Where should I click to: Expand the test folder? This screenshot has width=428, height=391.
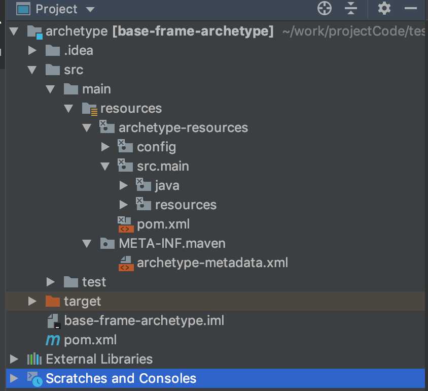(x=50, y=281)
